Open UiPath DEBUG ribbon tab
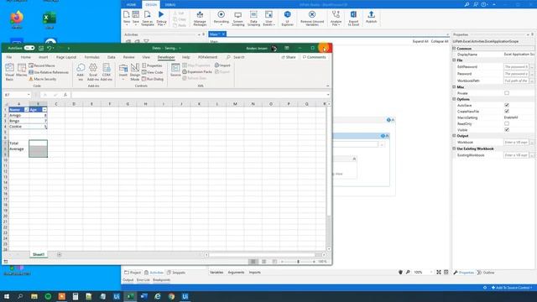The image size is (537, 302). (x=170, y=4)
